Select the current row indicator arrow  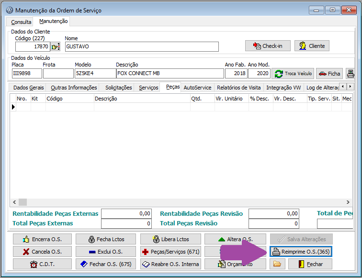(x=13, y=107)
